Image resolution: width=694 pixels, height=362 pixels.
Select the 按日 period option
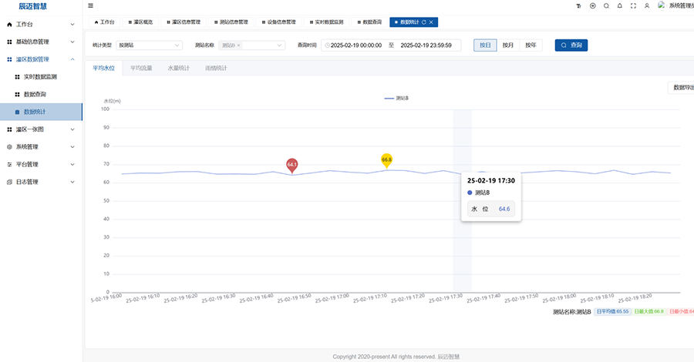(484, 45)
